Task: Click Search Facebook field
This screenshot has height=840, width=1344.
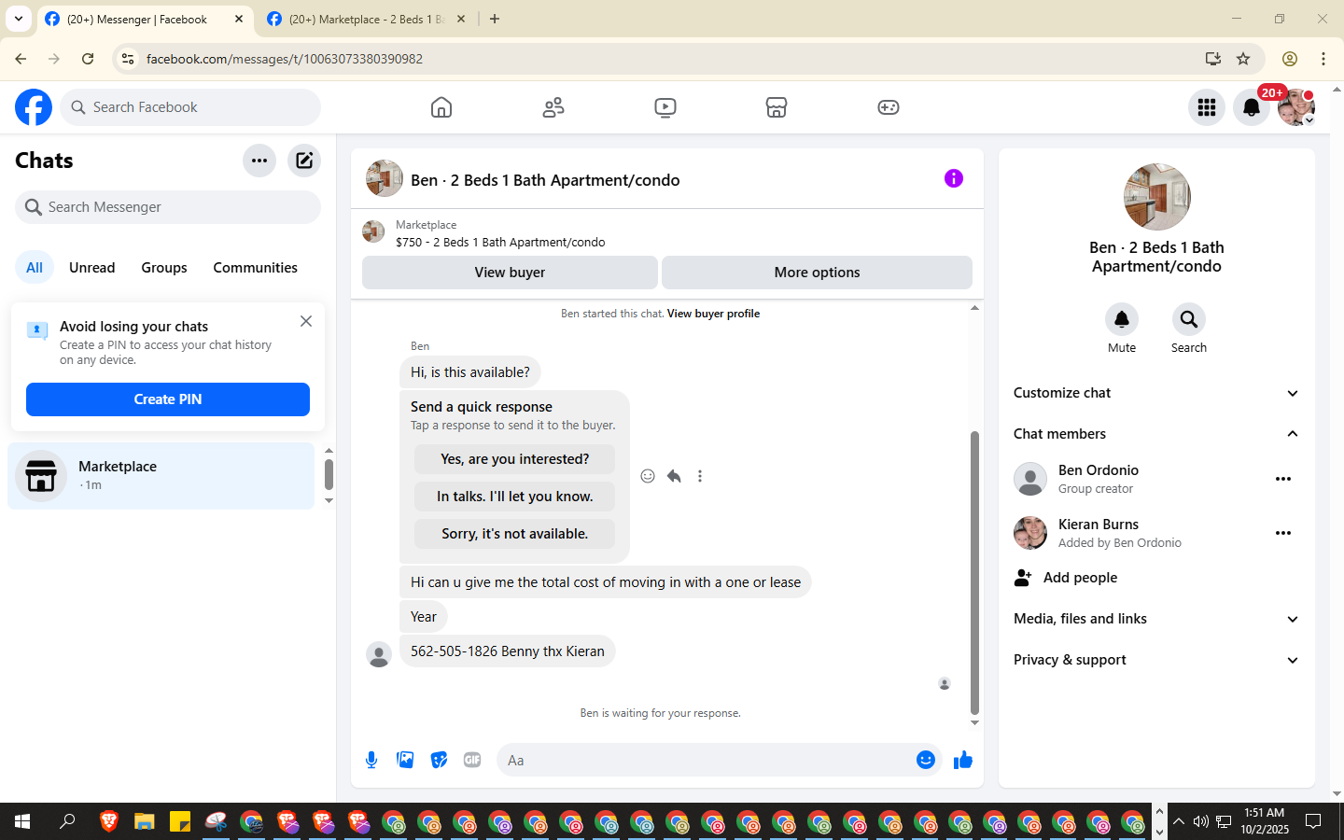Action: (x=190, y=107)
